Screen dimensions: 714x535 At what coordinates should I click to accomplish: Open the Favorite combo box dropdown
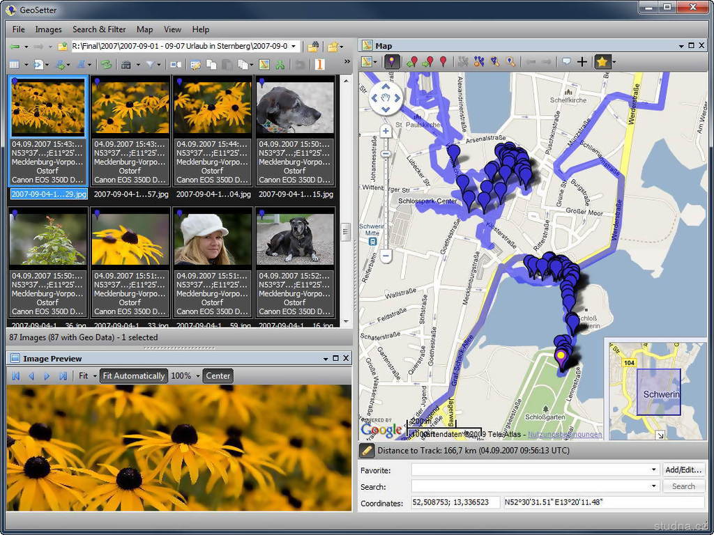coord(653,470)
